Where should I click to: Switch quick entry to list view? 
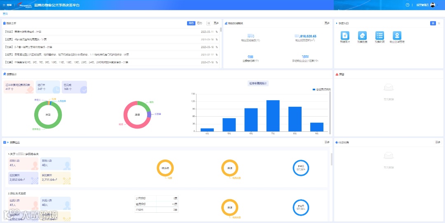tap(439, 23)
